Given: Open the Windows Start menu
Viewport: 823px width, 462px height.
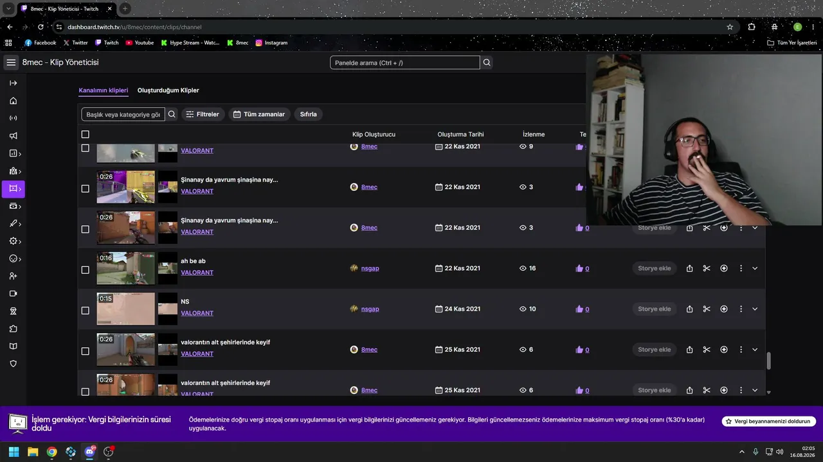Looking at the screenshot, I should [14, 452].
